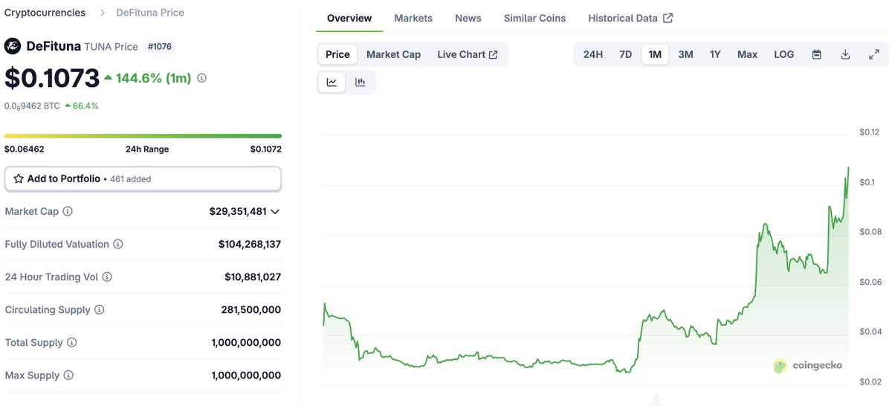Click the 0.0₆9462 BTC price text

tap(32, 106)
